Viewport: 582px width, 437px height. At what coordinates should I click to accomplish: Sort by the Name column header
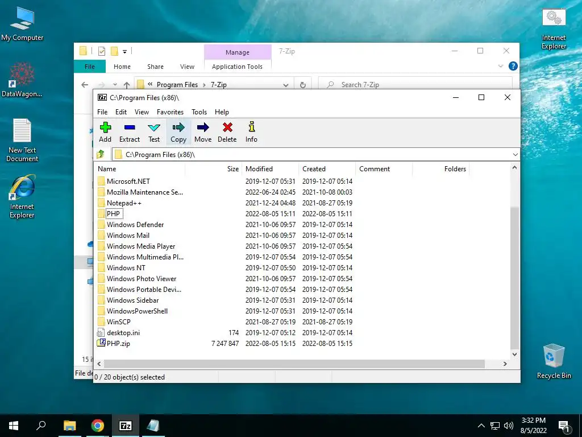coord(140,168)
